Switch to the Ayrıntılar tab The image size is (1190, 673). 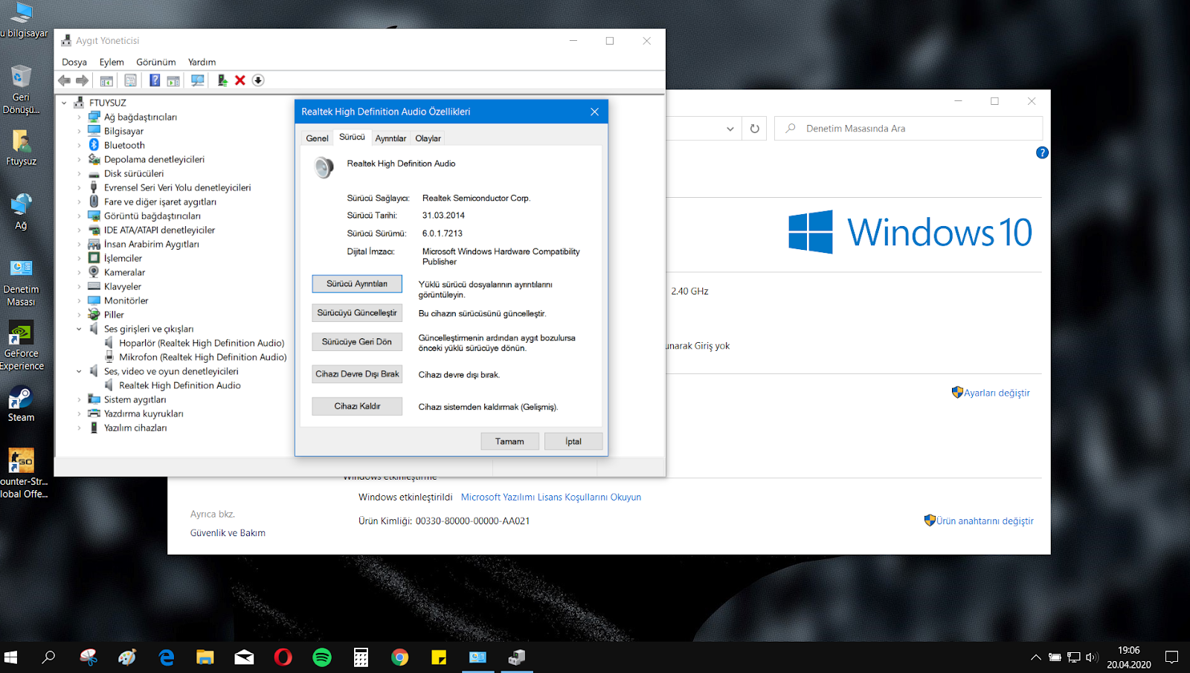(390, 138)
